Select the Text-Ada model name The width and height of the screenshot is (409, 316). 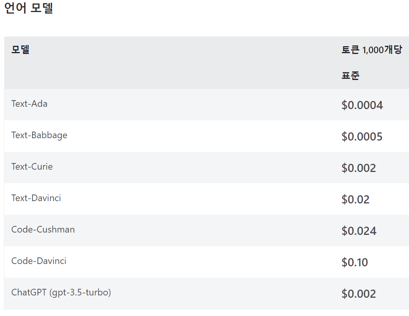point(29,104)
